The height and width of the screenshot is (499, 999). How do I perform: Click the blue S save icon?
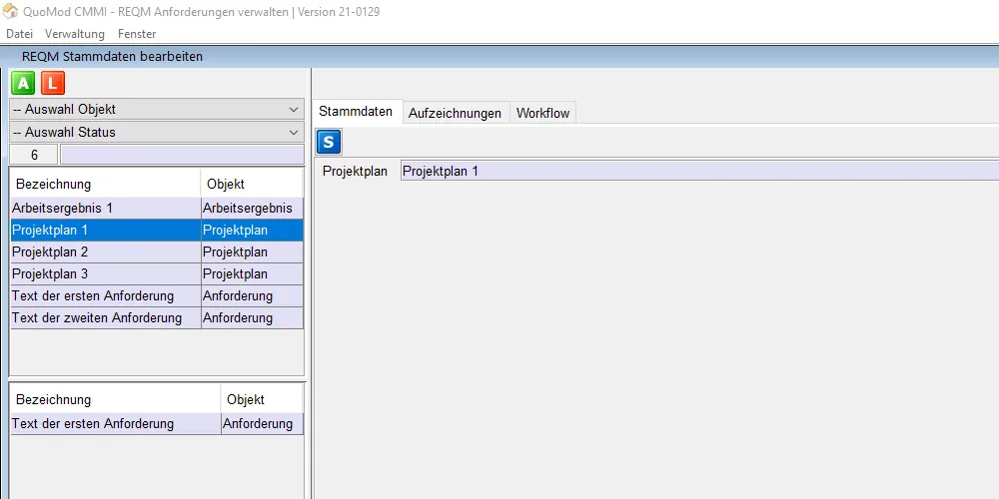coord(330,142)
